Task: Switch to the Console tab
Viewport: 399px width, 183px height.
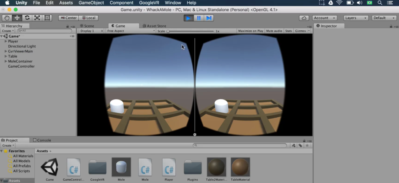Action: coord(42,140)
